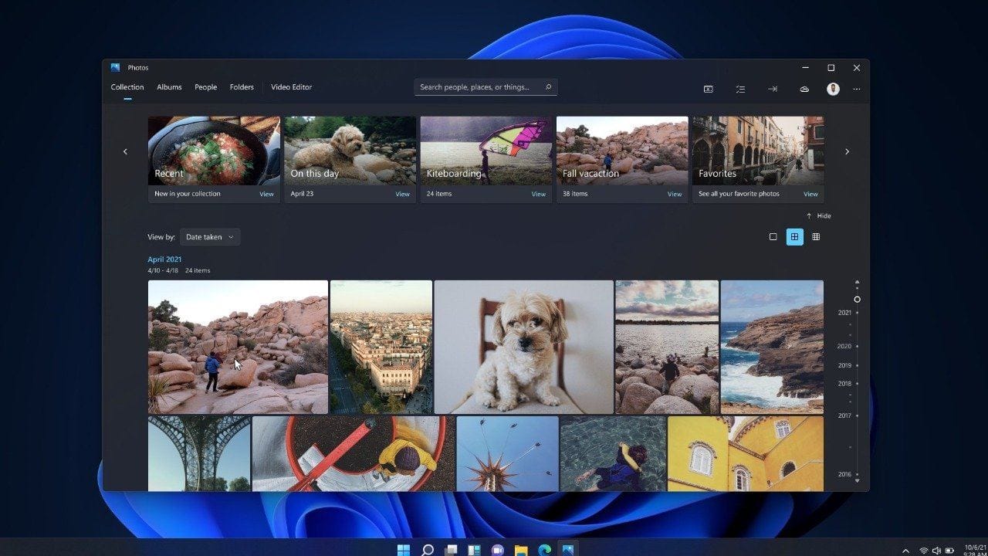Open the People tab
This screenshot has height=556, width=988.
[x=205, y=87]
